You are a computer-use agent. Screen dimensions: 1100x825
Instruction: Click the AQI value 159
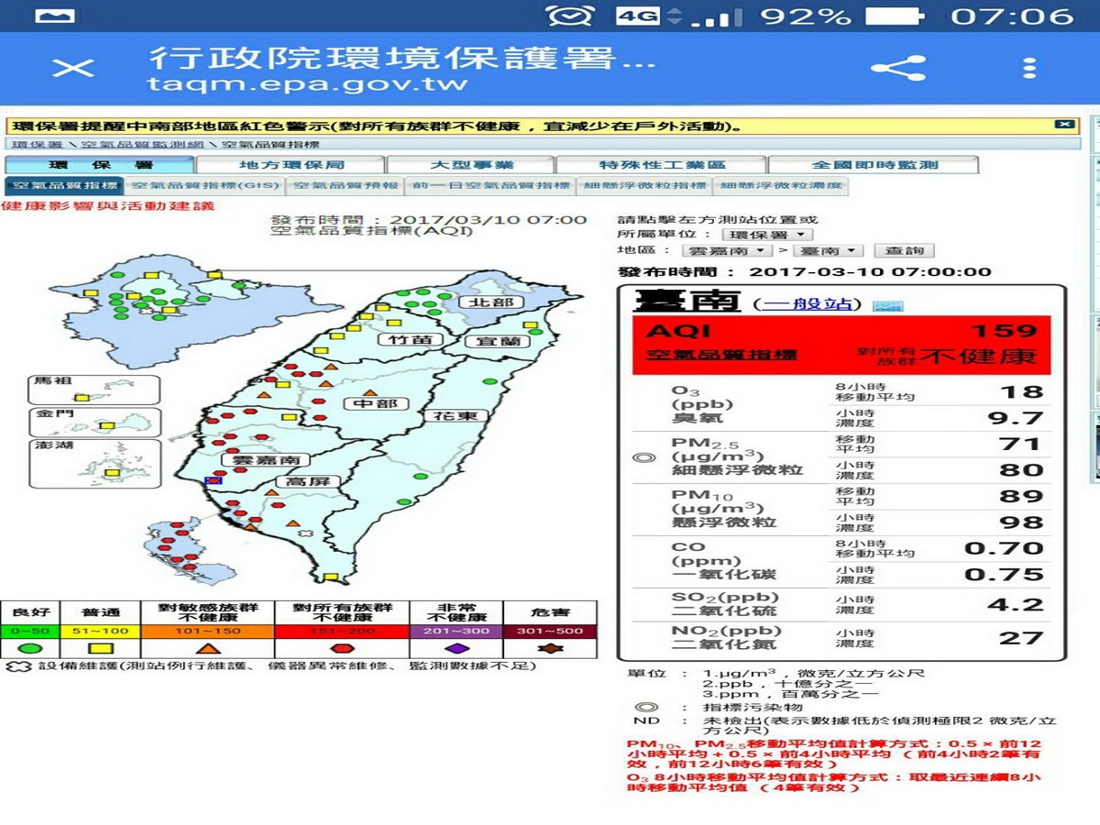click(x=1004, y=331)
